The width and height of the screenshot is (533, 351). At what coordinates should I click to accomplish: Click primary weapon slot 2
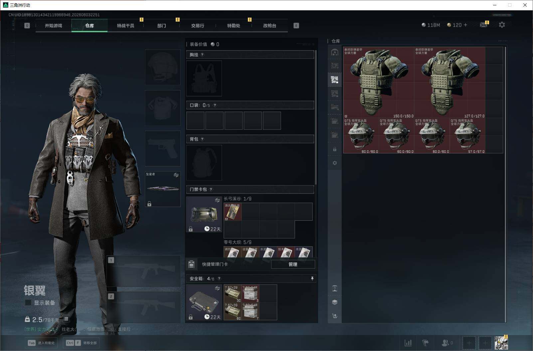click(x=143, y=307)
